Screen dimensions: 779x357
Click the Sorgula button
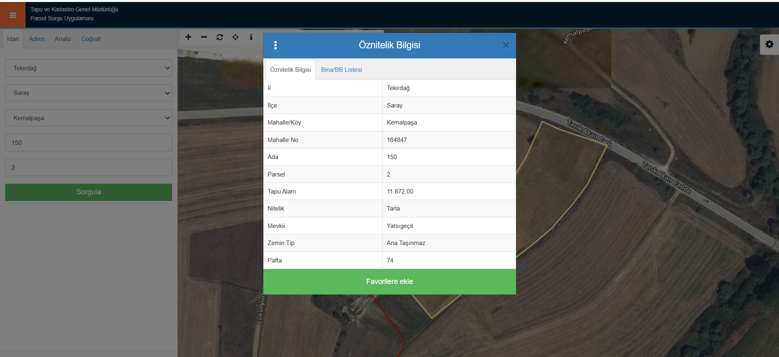click(88, 192)
